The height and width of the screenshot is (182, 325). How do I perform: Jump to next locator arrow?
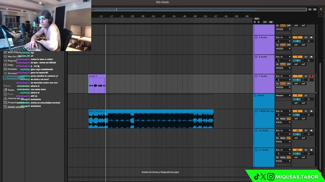click(x=258, y=22)
